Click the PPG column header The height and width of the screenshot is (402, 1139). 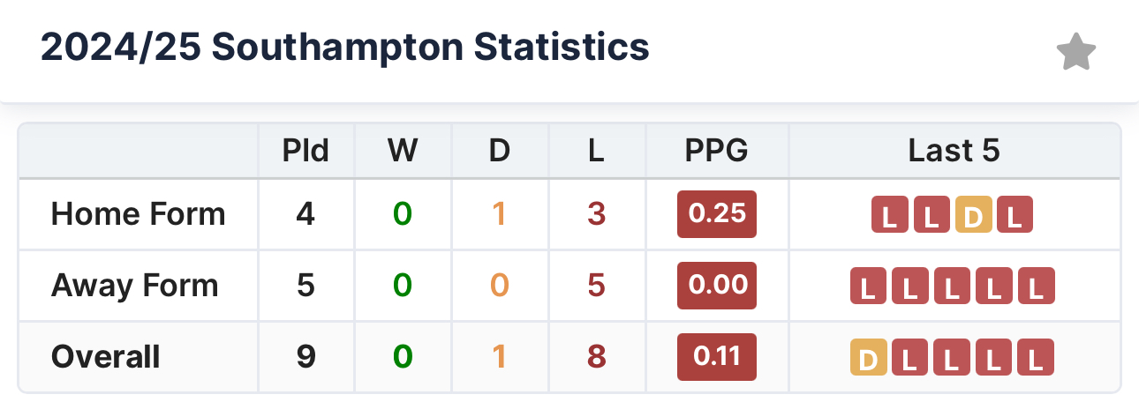[x=717, y=151]
